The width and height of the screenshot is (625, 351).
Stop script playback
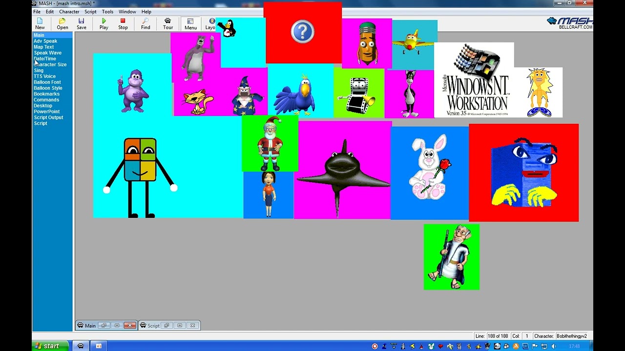tap(123, 24)
